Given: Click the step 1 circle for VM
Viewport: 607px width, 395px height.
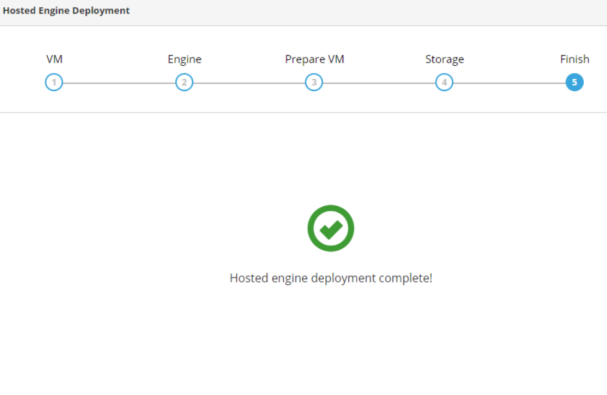Looking at the screenshot, I should point(54,83).
